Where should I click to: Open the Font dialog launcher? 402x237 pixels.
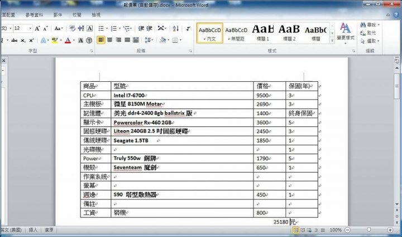tap(92, 51)
